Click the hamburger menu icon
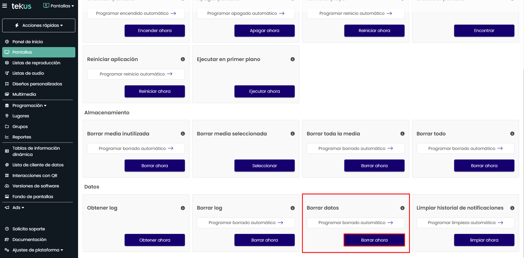Viewport: 524px width, 258px height. click(x=5, y=6)
